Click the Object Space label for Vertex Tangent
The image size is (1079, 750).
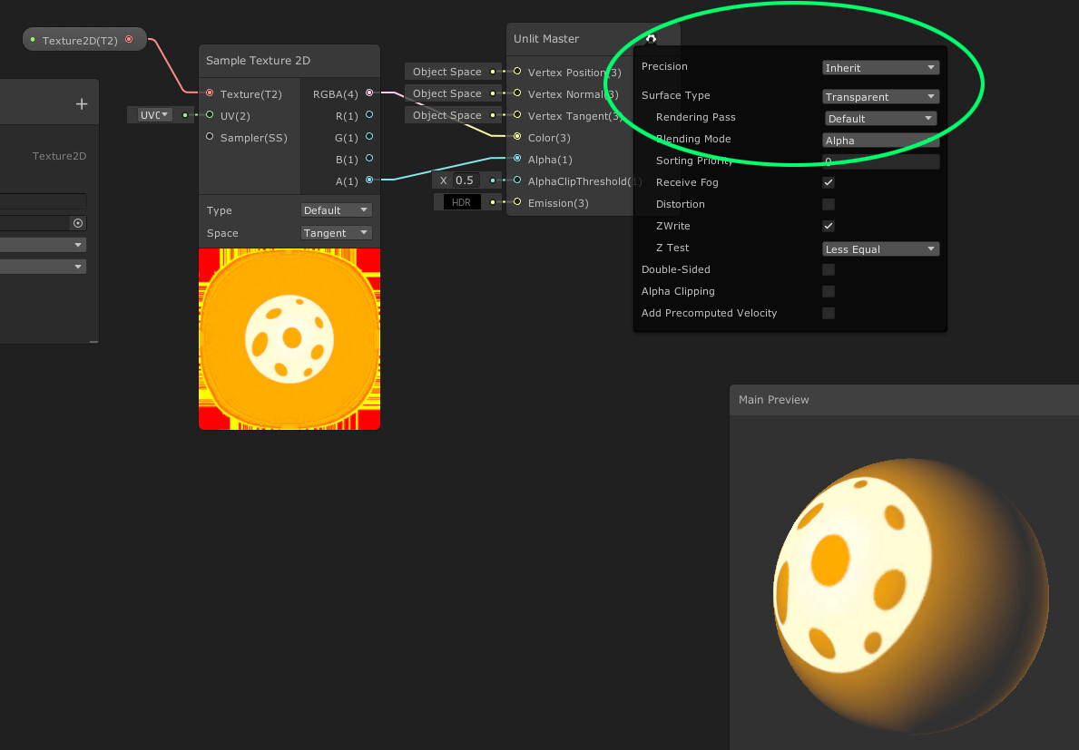(x=447, y=115)
